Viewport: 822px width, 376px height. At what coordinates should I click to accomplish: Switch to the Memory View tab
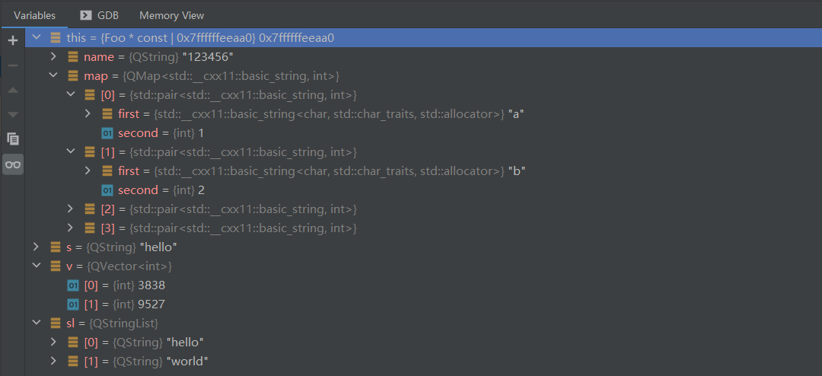[x=172, y=16]
